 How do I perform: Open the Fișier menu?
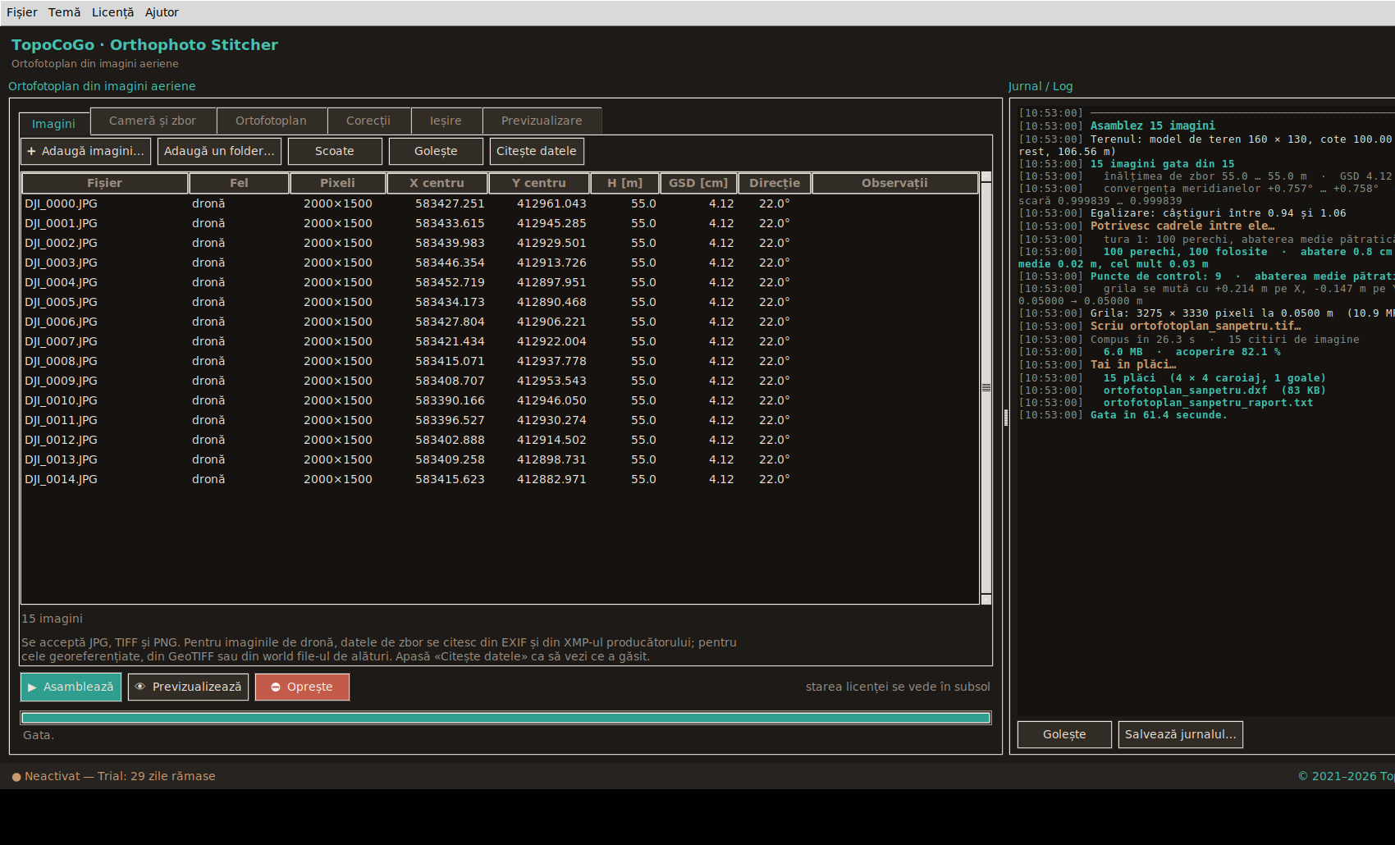[x=22, y=12]
